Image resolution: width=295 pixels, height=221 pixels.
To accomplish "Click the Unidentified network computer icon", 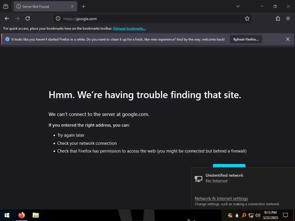I will (198, 179).
